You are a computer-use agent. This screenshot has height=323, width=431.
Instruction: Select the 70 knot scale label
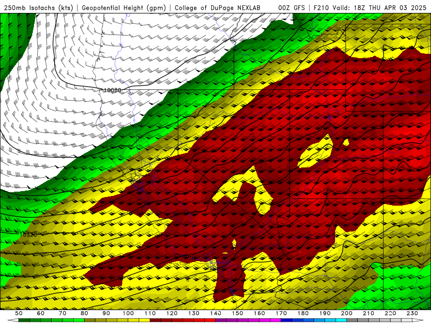coord(62,313)
